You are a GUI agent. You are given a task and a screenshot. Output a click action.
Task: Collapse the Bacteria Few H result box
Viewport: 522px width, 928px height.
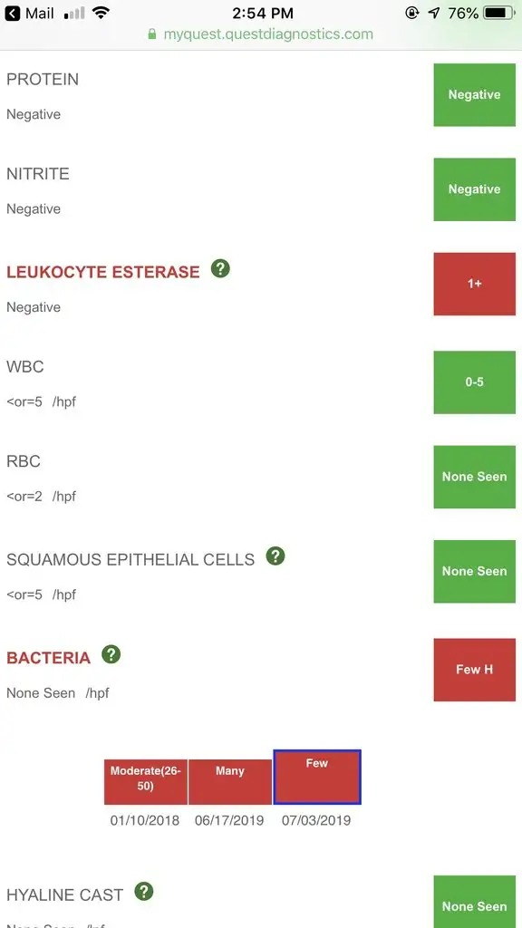click(475, 670)
